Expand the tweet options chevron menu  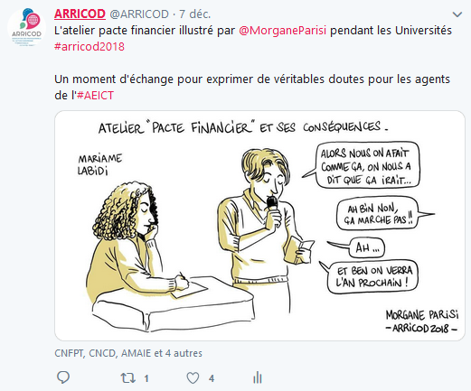457,14
